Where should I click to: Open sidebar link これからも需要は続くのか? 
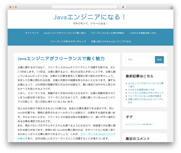point(141,90)
